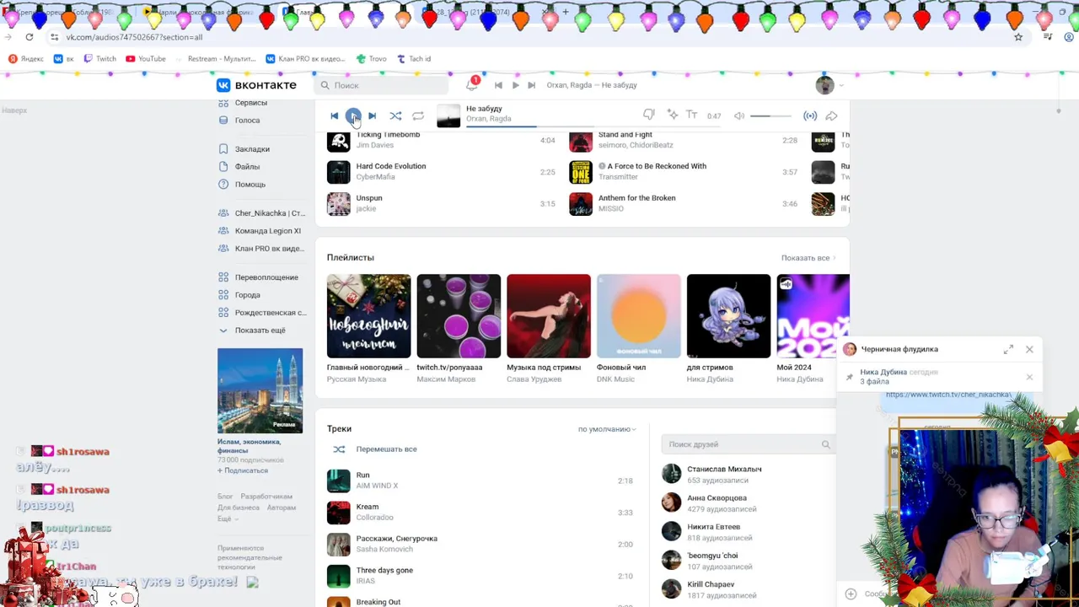Share the current track arrow icon
1079x607 pixels.
tap(831, 115)
